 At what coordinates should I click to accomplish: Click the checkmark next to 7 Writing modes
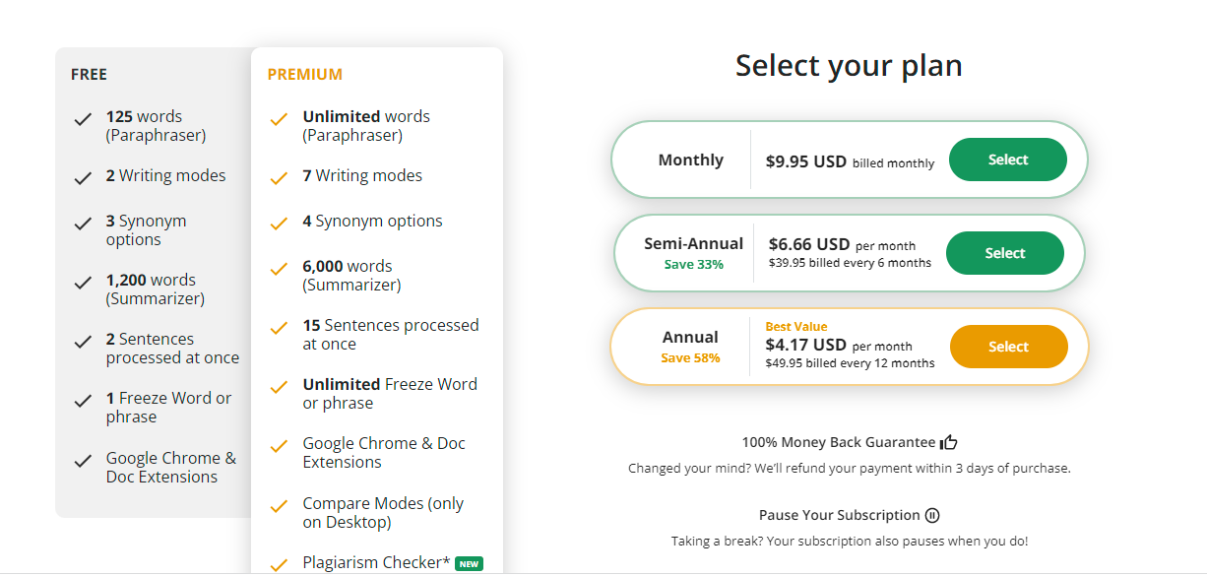point(279,179)
